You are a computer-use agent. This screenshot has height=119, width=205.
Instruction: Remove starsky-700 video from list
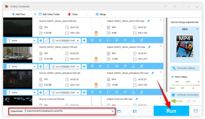(161, 46)
